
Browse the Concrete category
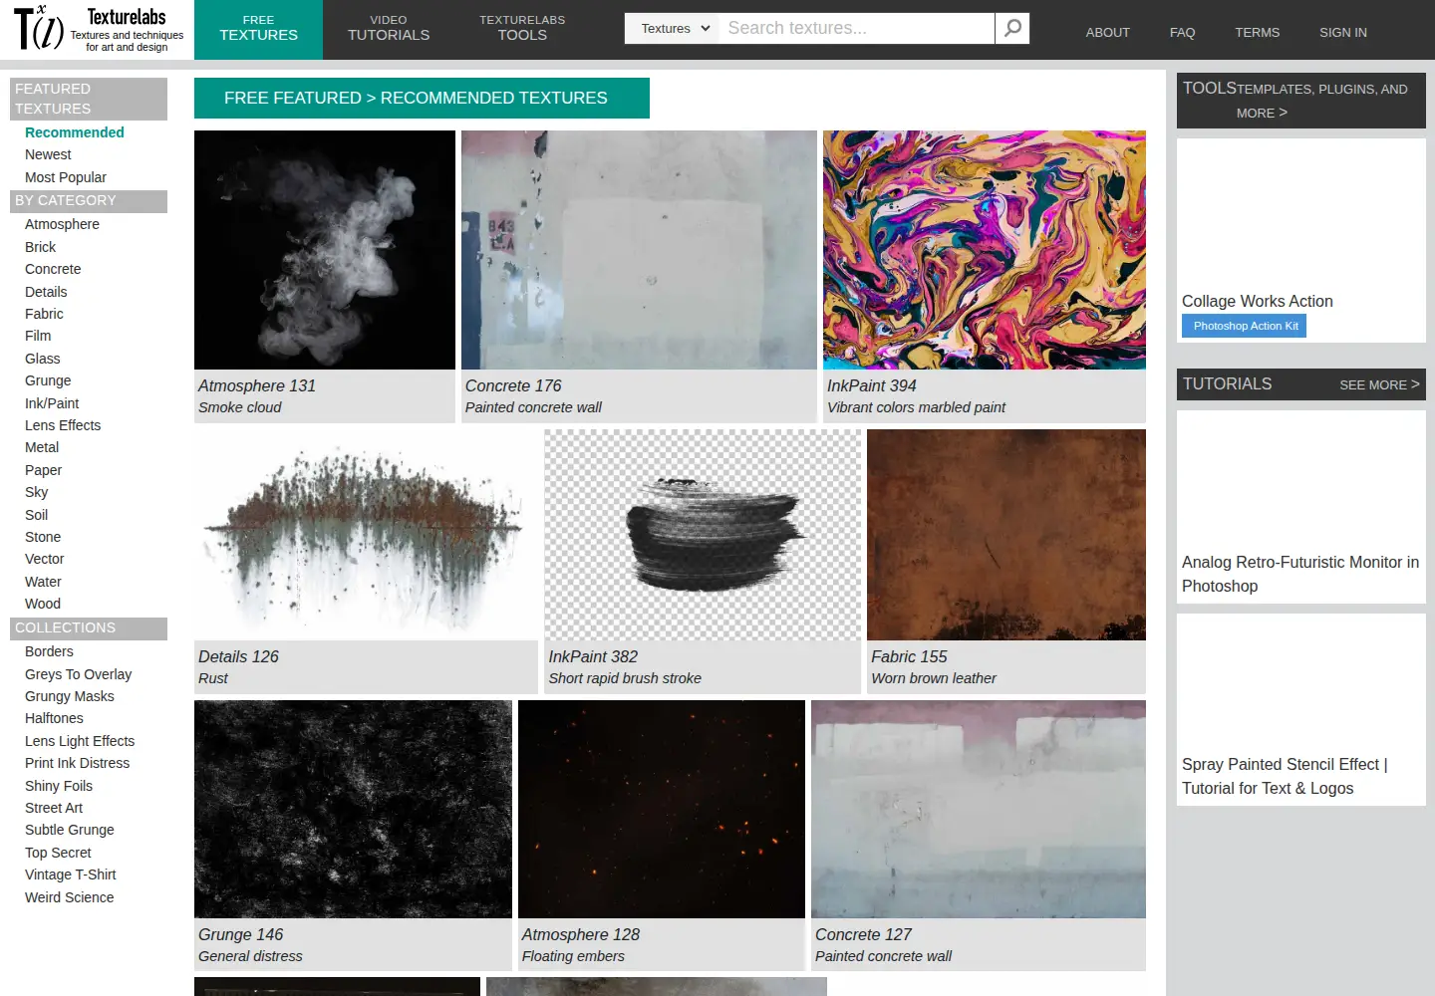pyautogui.click(x=53, y=269)
